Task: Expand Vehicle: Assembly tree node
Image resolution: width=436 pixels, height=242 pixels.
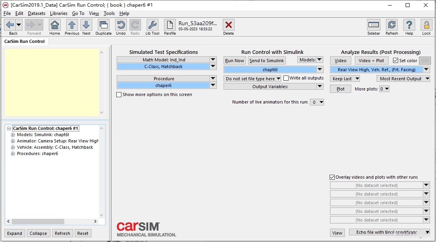Action: click(x=13, y=148)
